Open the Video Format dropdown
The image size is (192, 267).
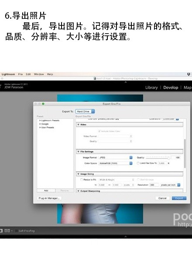click(x=115, y=136)
